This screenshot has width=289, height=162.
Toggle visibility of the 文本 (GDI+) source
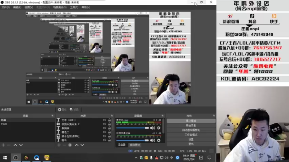coord(104,120)
